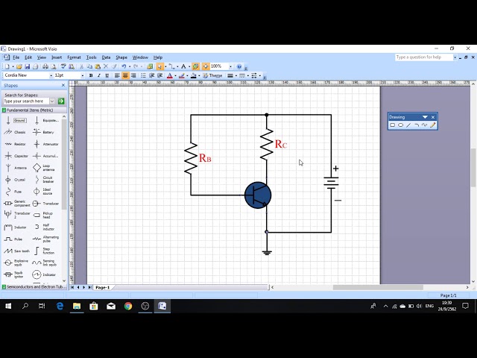Viewport: 477px width, 358px height.
Task: Open the File menu
Action: tap(16, 57)
